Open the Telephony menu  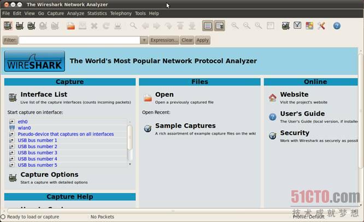(x=121, y=14)
